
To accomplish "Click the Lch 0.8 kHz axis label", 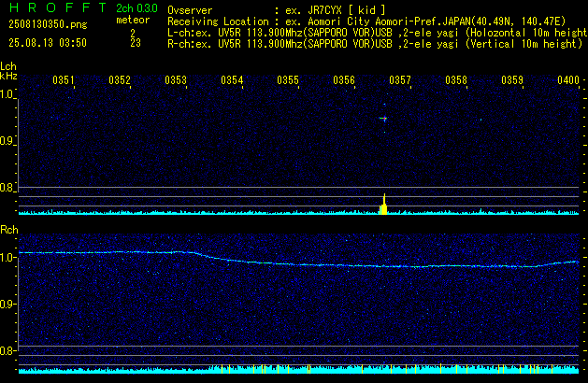I will [7, 188].
